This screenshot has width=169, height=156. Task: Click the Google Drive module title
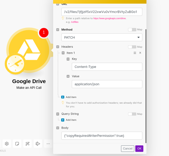[29, 81]
